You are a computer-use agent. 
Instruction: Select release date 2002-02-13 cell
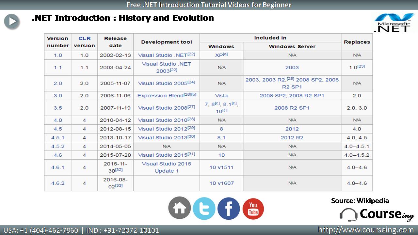click(x=115, y=55)
